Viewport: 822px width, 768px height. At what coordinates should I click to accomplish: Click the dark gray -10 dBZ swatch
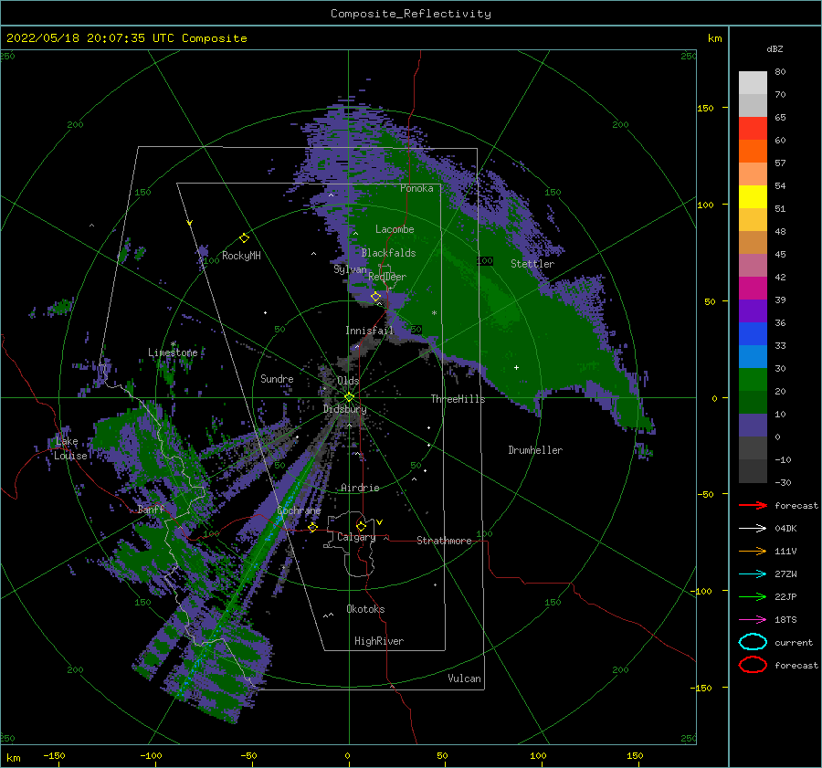pos(753,470)
